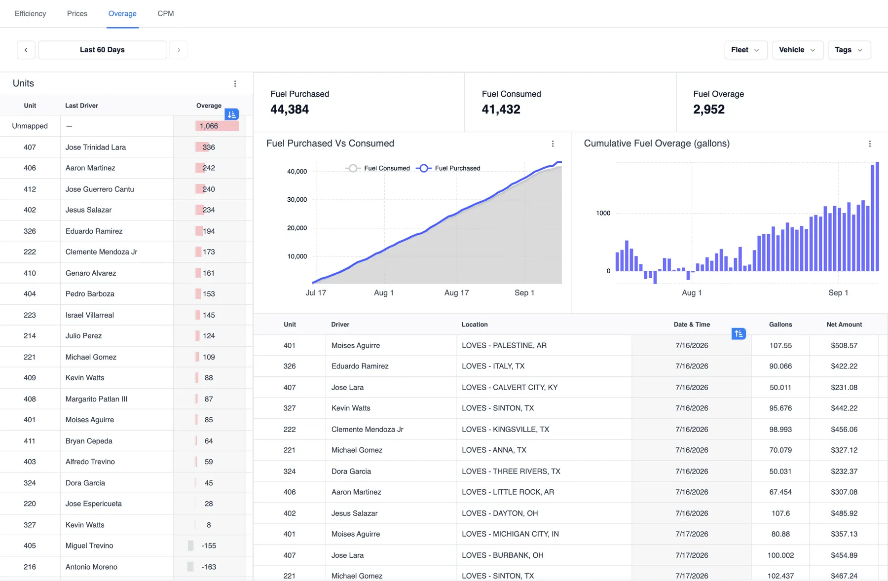Select the Alfredo Trevino unit row
888x581 pixels.
pos(126,462)
